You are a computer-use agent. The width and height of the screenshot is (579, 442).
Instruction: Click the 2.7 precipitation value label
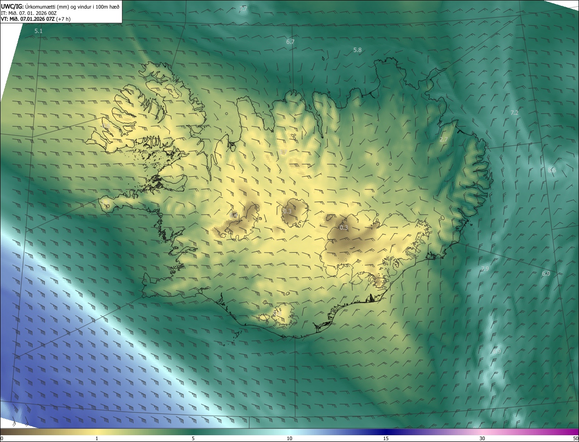click(444, 140)
